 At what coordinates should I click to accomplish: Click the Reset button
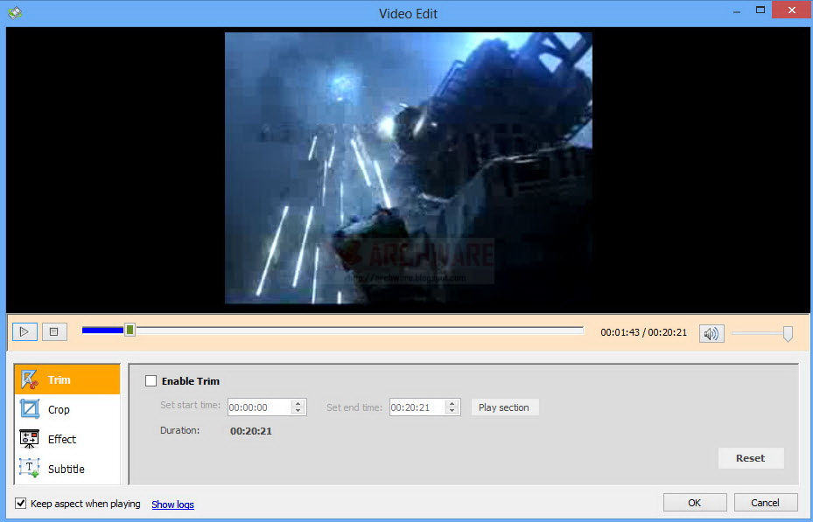[x=750, y=458]
